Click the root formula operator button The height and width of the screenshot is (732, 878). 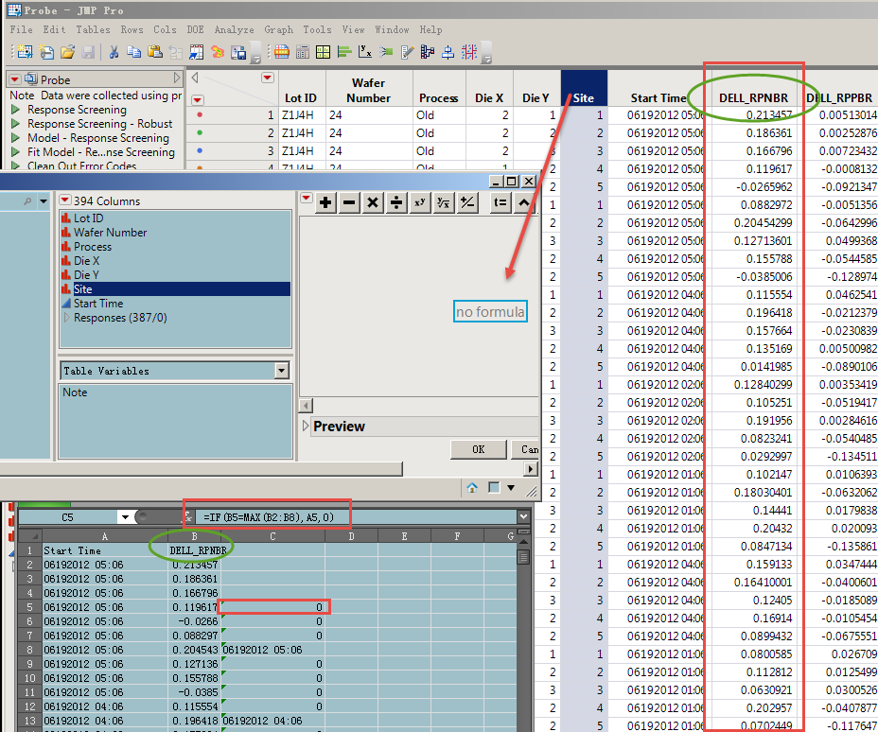[x=444, y=202]
